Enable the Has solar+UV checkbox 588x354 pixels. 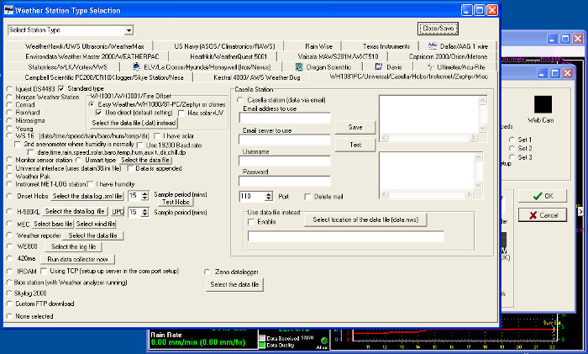click(181, 113)
